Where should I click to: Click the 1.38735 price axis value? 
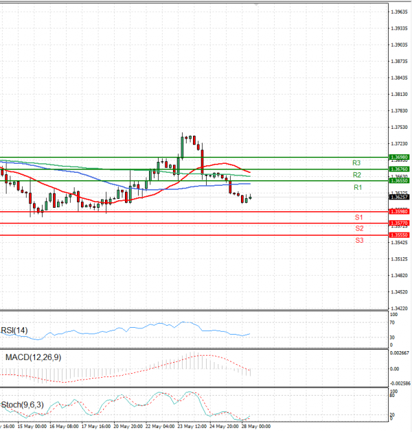[400, 61]
